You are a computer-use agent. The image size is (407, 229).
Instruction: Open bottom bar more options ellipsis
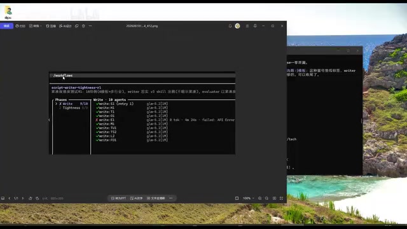(171, 198)
